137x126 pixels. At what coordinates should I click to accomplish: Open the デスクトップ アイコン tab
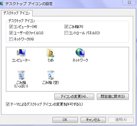point(17,13)
